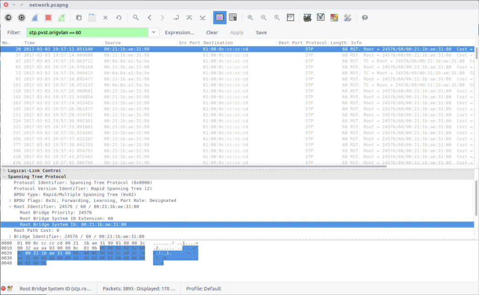The height and width of the screenshot is (295, 479).
Task: Click the red stop capture icon
Action: (x=48, y=17)
